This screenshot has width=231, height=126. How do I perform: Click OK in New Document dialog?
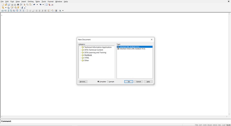[x=129, y=82]
